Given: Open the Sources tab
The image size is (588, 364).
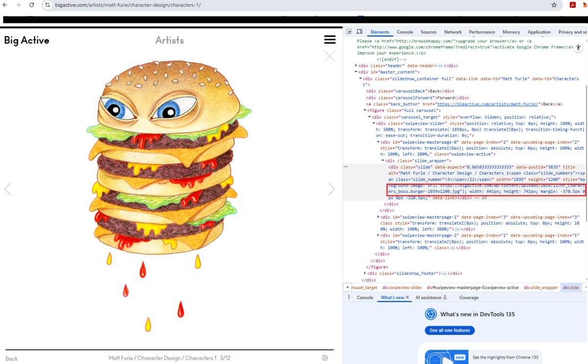Looking at the screenshot, I should (x=428, y=32).
